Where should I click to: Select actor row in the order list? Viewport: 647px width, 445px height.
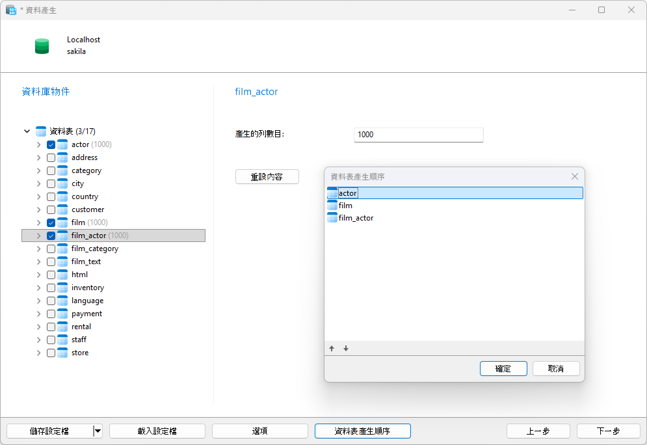pyautogui.click(x=455, y=193)
